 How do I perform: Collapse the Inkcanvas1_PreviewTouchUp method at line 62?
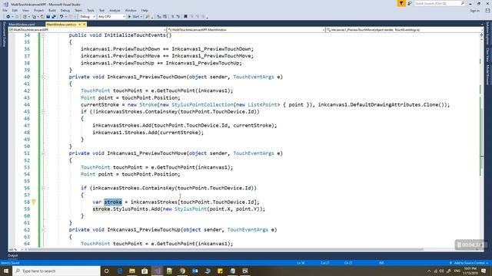click(43, 230)
